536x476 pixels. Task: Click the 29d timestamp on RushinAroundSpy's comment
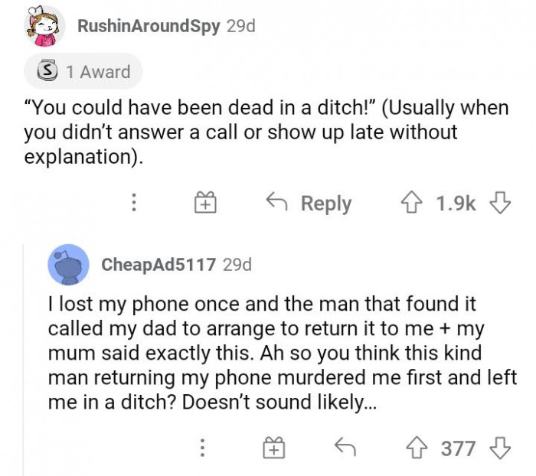[x=241, y=25]
